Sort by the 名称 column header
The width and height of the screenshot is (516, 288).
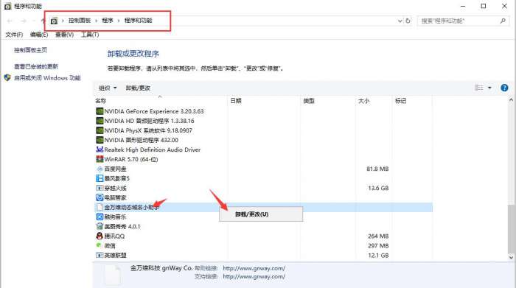pos(160,101)
